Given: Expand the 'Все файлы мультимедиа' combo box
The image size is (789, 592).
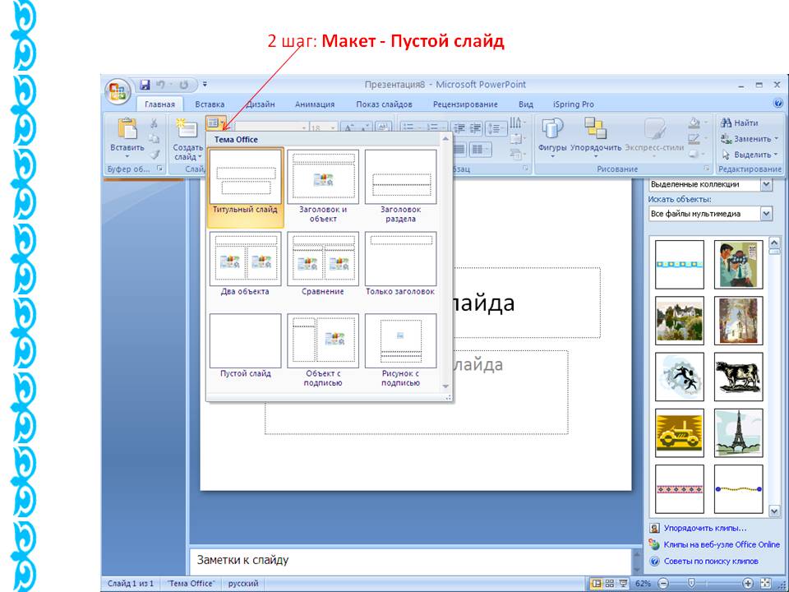Looking at the screenshot, I should click(x=767, y=214).
